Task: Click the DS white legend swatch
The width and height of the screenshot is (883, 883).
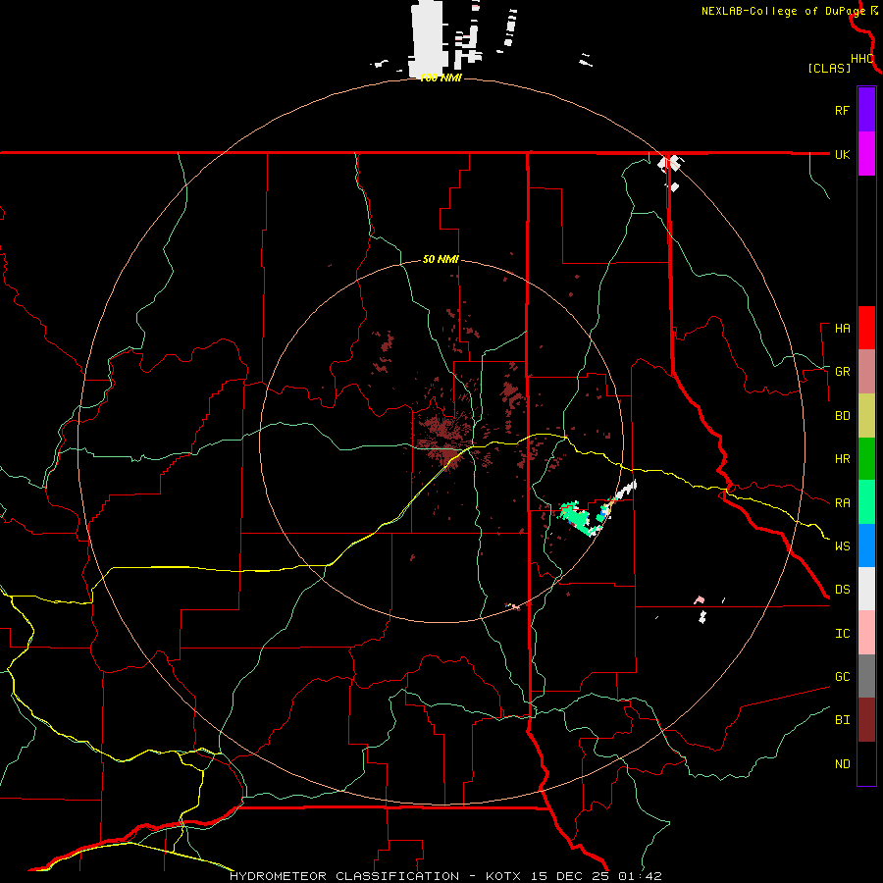Action: pos(866,589)
